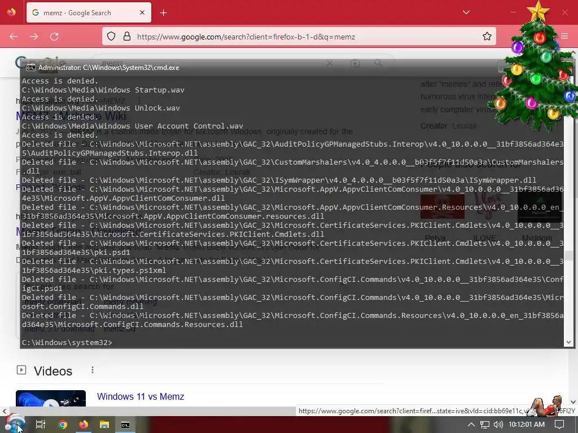Click the Videos section icon
Image resolution: width=578 pixels, height=433 pixels.
pos(21,370)
